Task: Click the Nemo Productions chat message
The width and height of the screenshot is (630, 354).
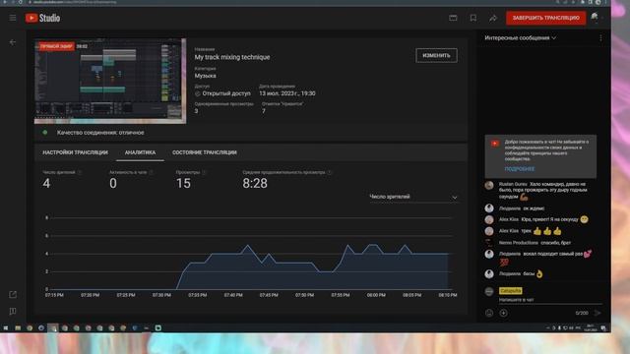Action: pyautogui.click(x=535, y=243)
